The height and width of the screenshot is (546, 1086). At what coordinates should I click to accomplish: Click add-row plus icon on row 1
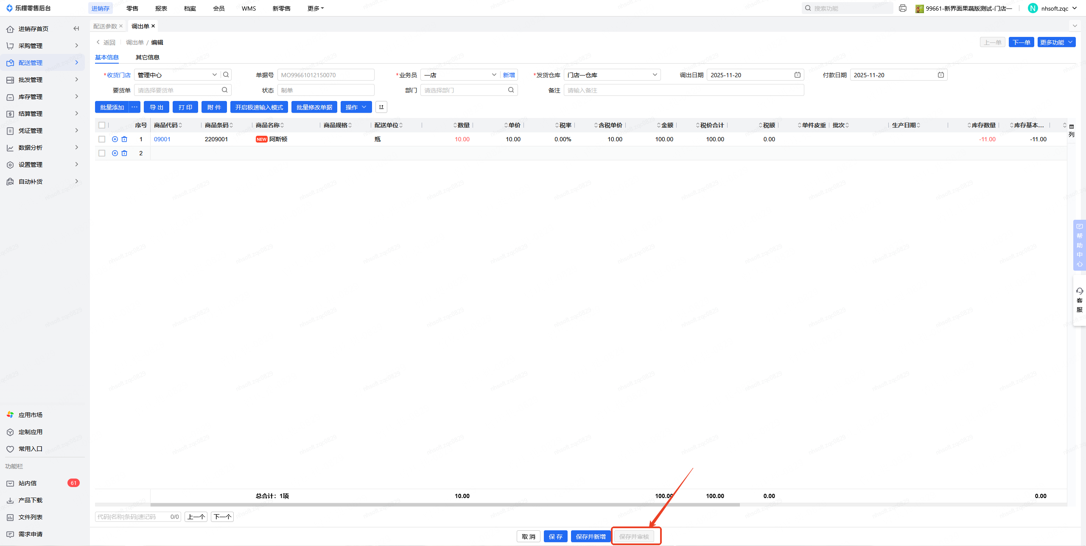point(115,139)
